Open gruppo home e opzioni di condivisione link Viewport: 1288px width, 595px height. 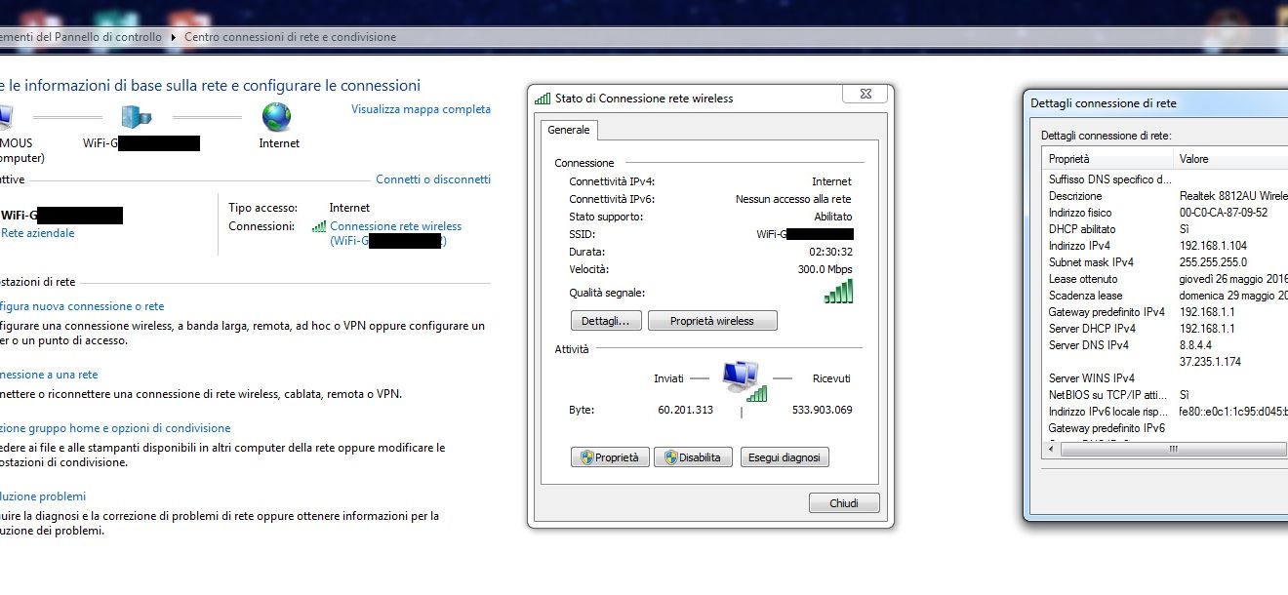click(115, 428)
